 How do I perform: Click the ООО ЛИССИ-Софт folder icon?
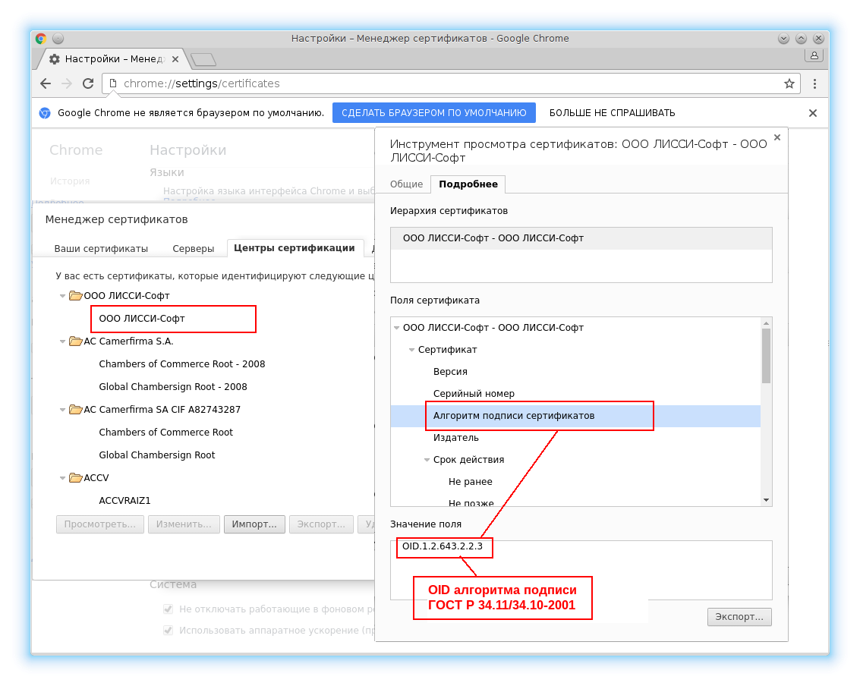click(75, 296)
